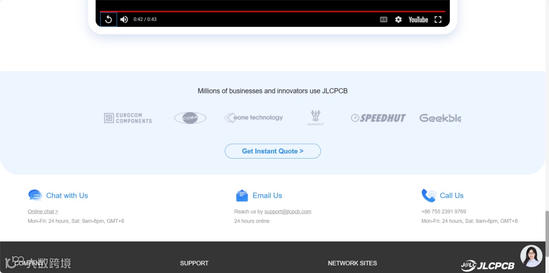Open the support agent avatar chat widget
549x273 pixels.
click(531, 256)
